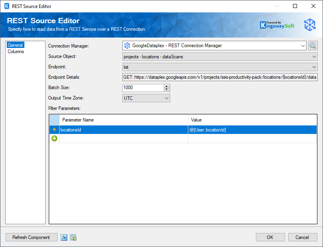
Task: Click the Output Time Zone label
Action: click(66, 98)
